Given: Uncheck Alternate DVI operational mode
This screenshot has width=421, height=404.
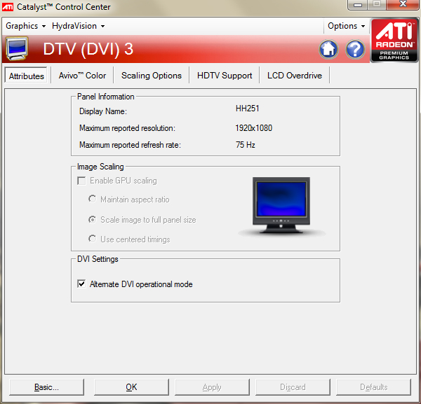Looking at the screenshot, I should (81, 284).
